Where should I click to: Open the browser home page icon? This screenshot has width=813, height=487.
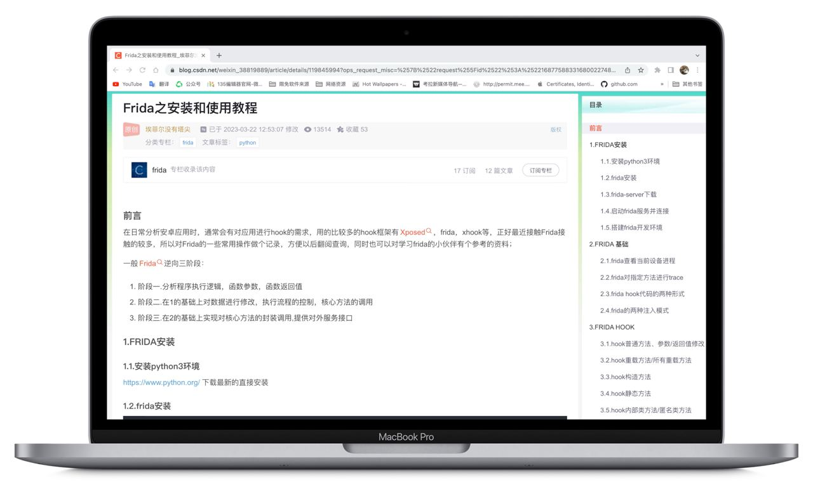(x=156, y=70)
